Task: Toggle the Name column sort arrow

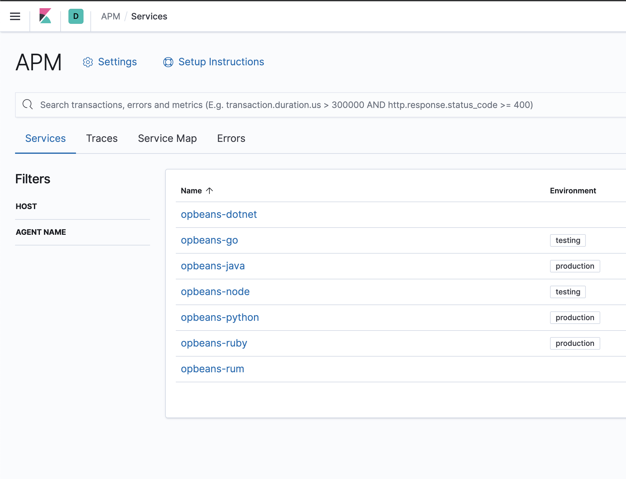Action: pyautogui.click(x=209, y=191)
